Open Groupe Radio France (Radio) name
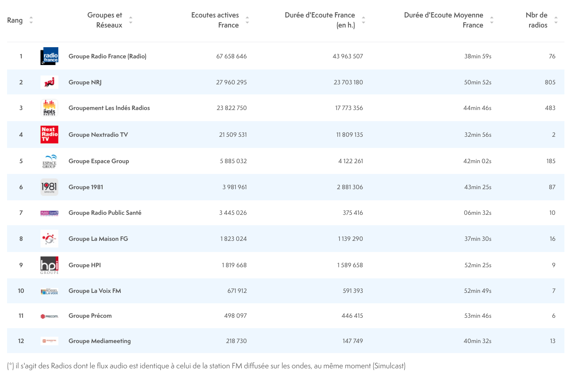Image resolution: width=570 pixels, height=375 pixels. (107, 56)
